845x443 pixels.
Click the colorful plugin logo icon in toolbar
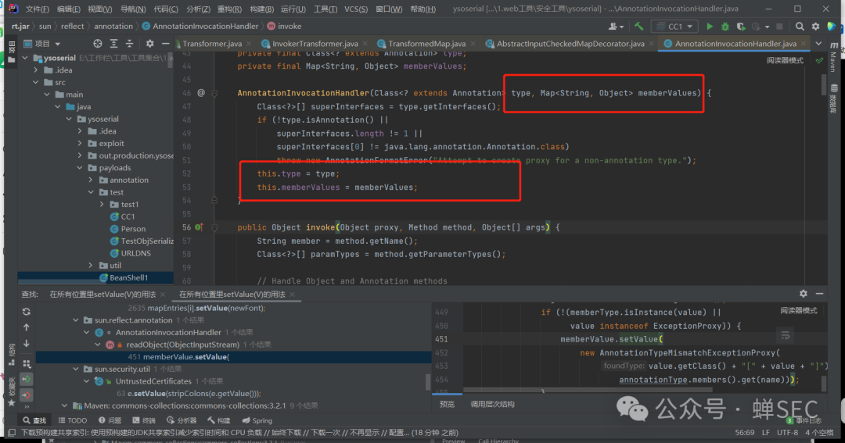(832, 27)
